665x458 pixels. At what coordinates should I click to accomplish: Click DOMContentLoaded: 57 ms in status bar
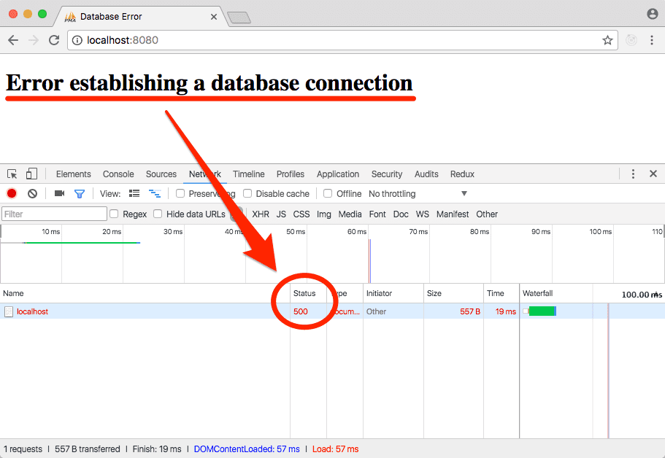click(247, 449)
